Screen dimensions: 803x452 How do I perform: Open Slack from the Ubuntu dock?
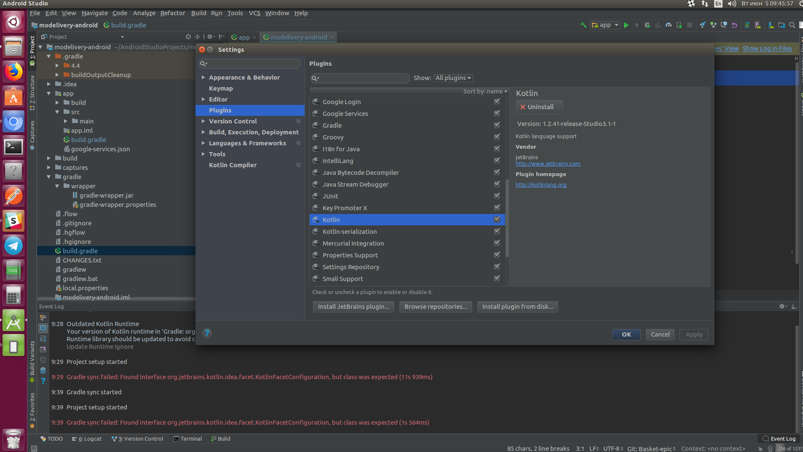click(x=13, y=221)
